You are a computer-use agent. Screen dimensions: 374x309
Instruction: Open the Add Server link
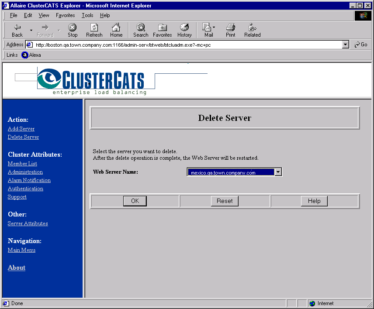point(21,129)
